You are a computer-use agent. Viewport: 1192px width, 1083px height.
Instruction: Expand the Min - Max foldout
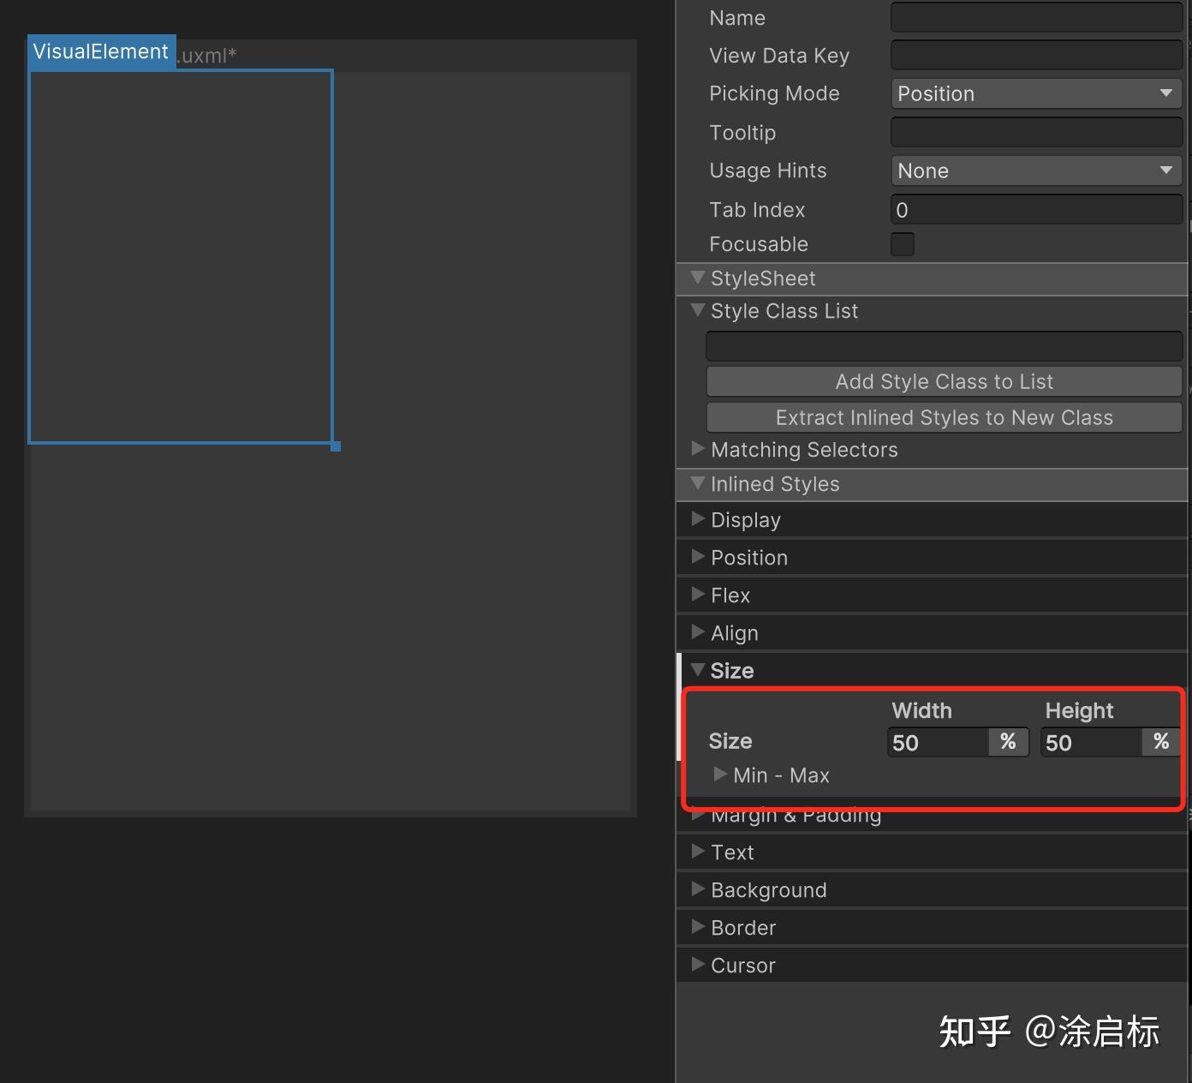(x=721, y=775)
